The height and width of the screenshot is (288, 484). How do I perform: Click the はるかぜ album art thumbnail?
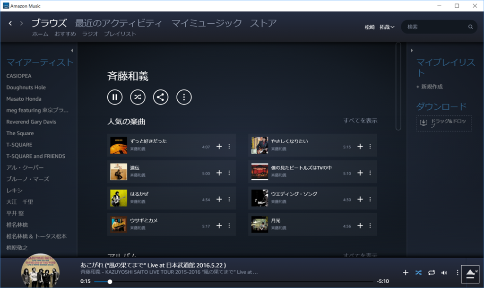[x=119, y=198]
